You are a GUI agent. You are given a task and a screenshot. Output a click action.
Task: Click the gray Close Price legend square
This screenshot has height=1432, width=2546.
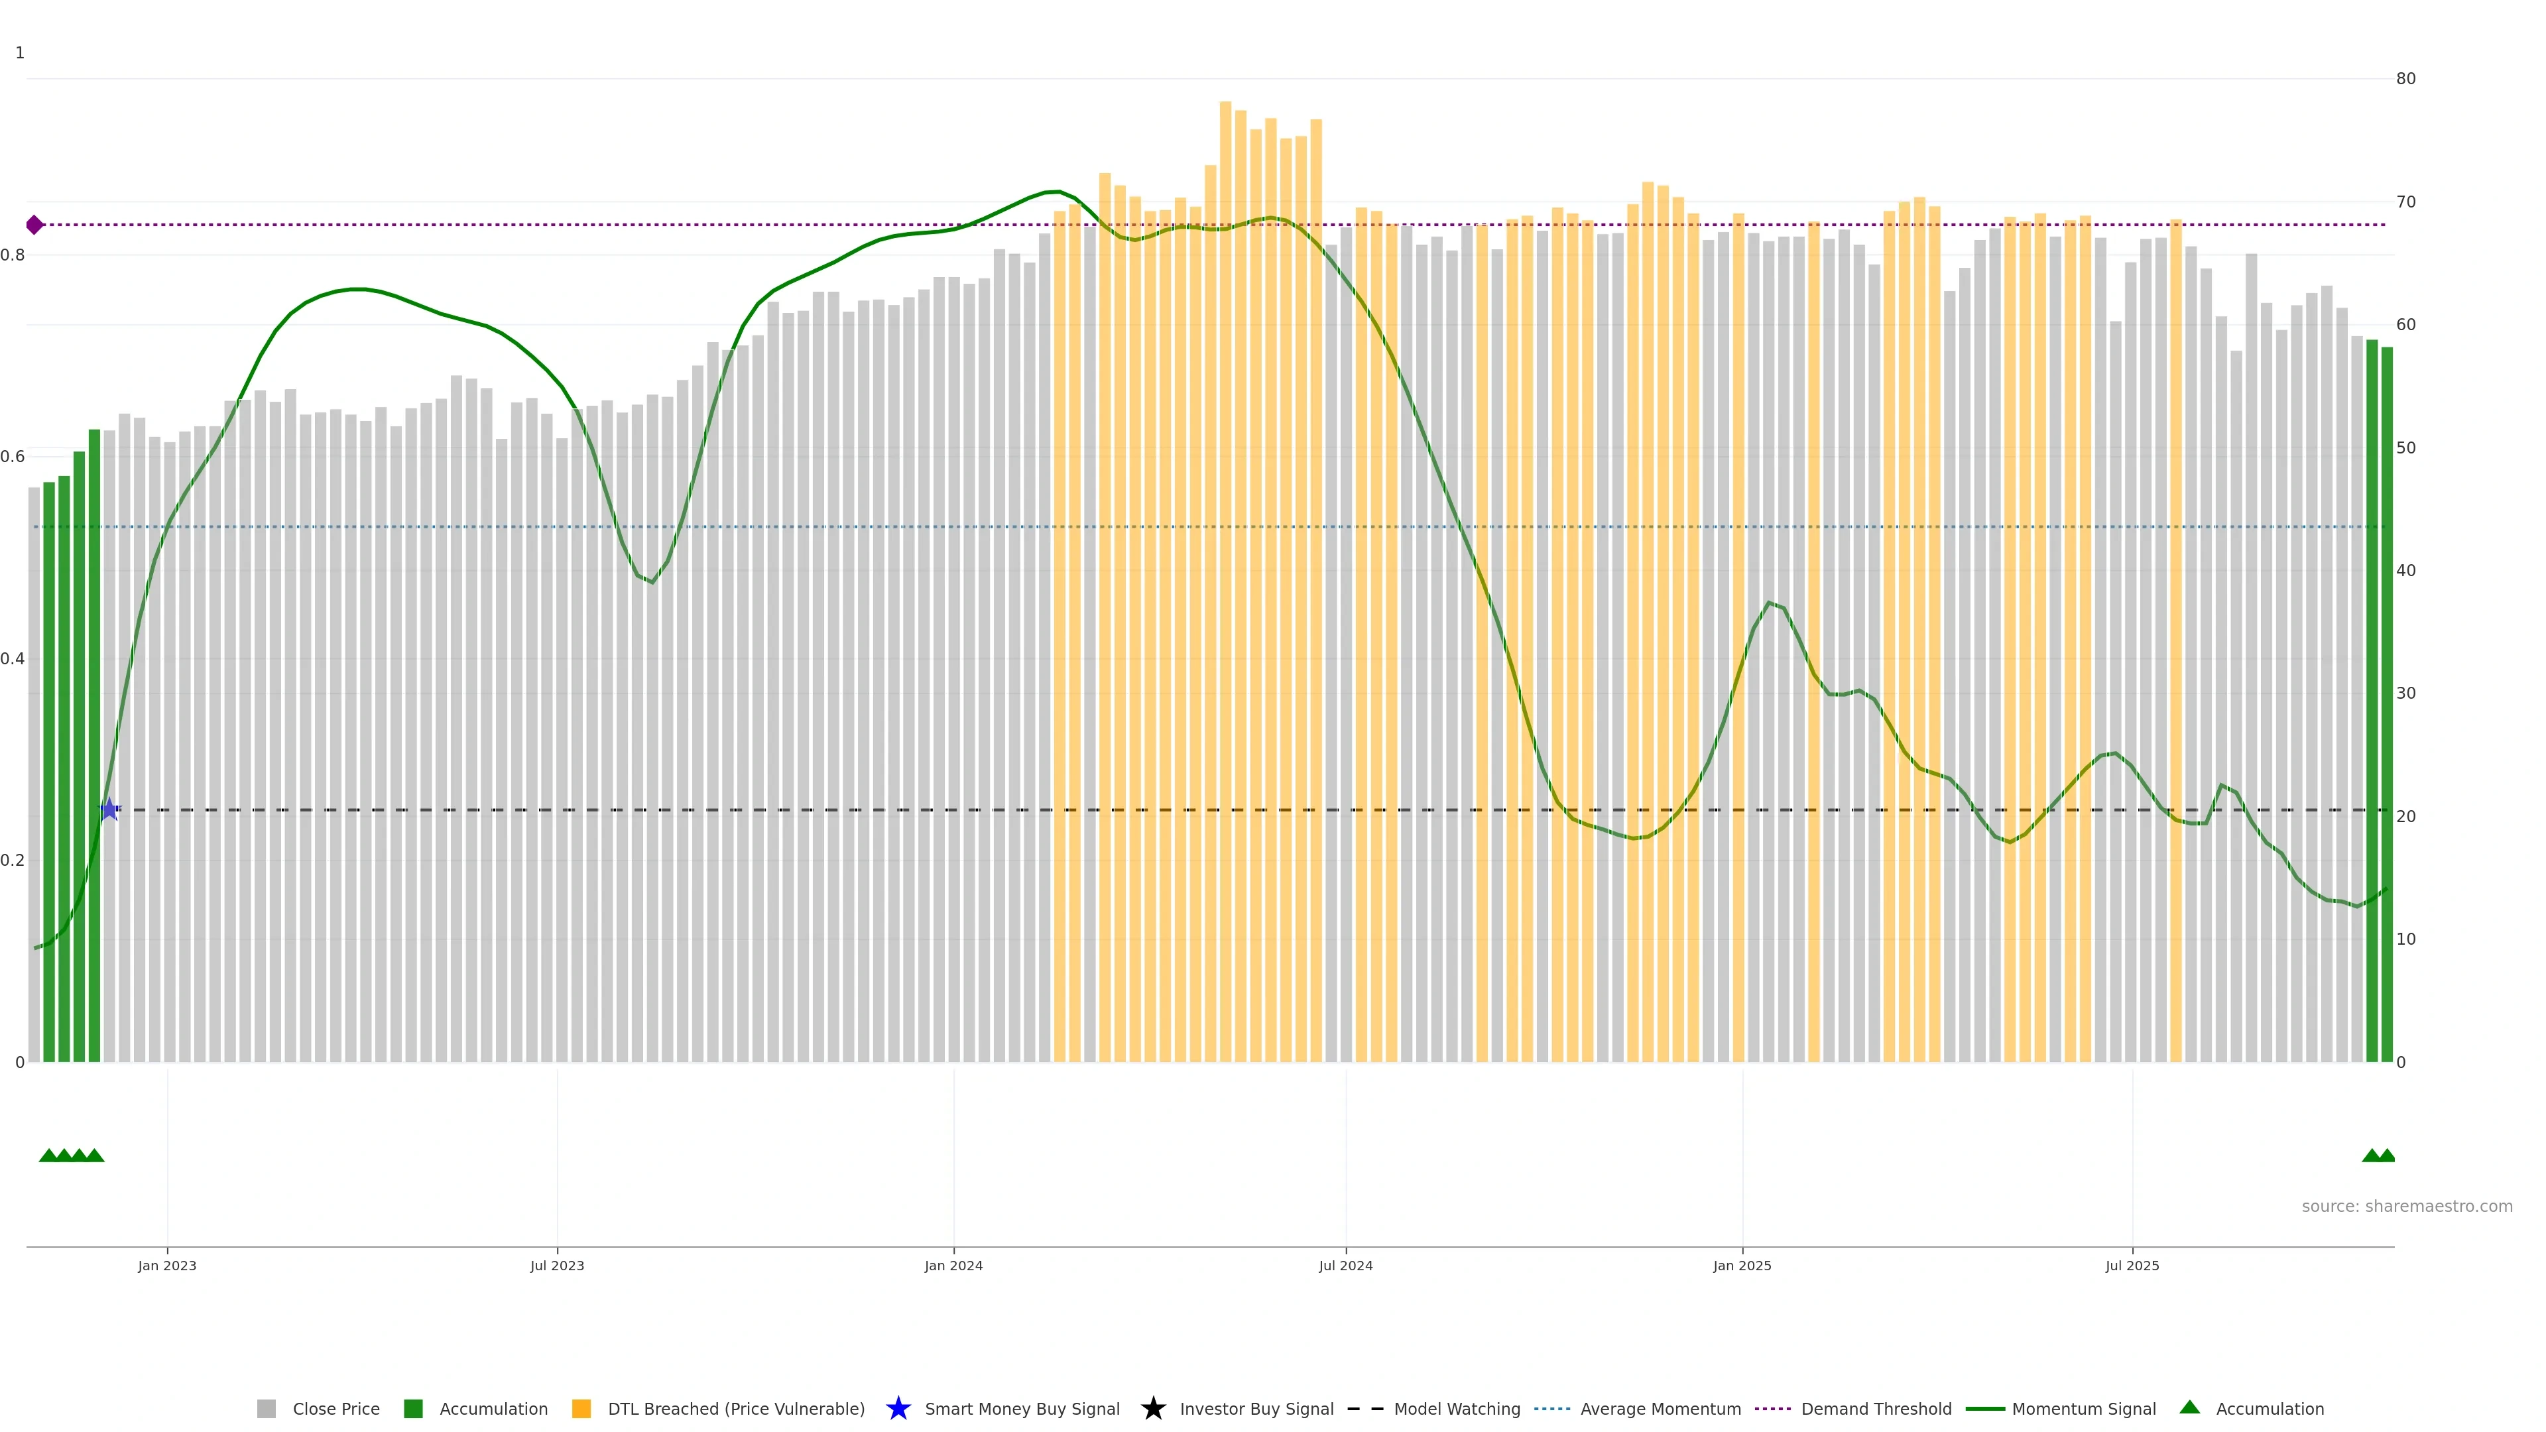click(x=266, y=1408)
